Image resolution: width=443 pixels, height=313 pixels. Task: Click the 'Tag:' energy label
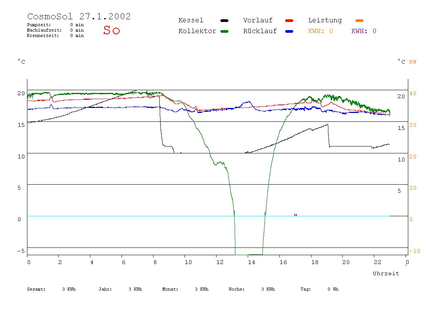(305, 289)
